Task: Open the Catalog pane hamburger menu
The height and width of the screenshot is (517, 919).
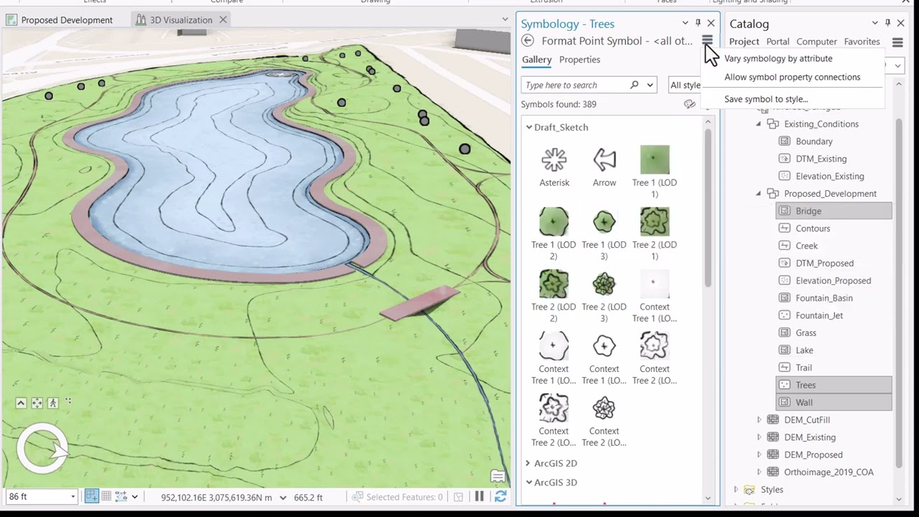Action: (x=897, y=42)
